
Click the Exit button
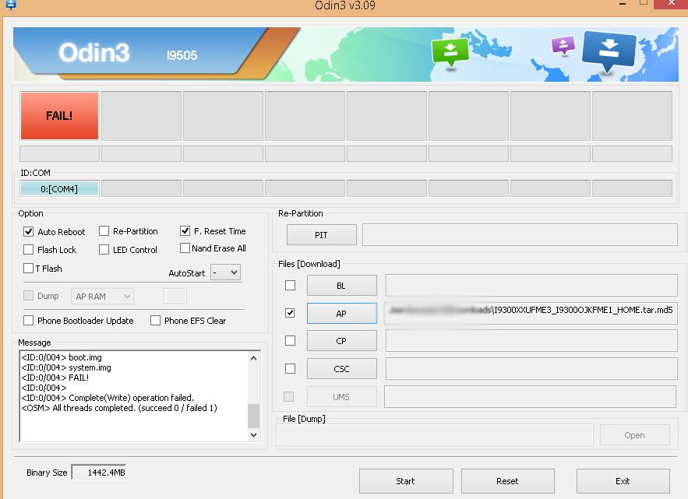[x=623, y=481]
